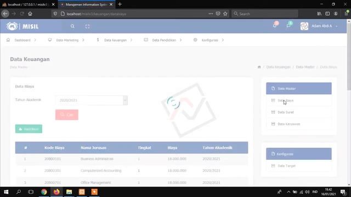Click the Data Surat sidebar icon
The image size is (351, 197).
pyautogui.click(x=273, y=112)
